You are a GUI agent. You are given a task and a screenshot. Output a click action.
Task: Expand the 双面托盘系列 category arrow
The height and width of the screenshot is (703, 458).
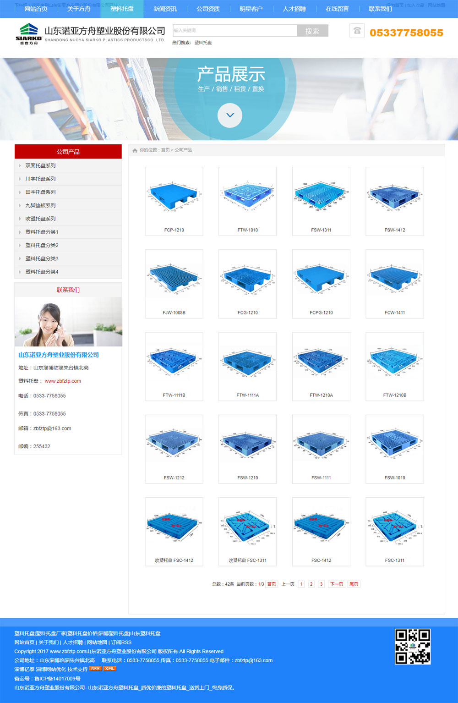(x=20, y=166)
